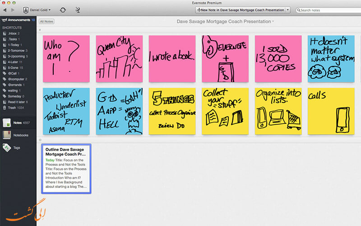Click the SHORTCUTS section header
361x226 pixels.
(x=12, y=28)
